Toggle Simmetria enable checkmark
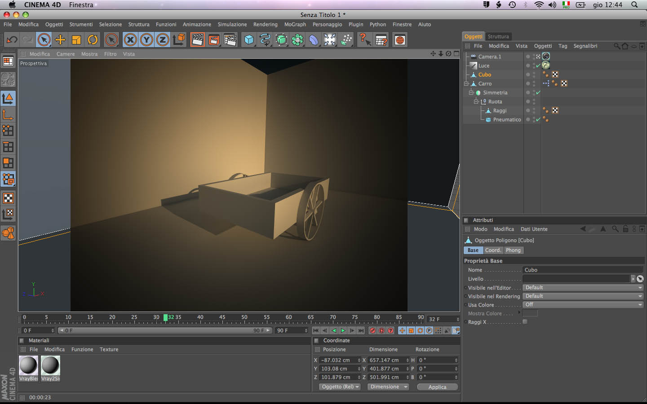The image size is (647, 404). click(x=538, y=92)
